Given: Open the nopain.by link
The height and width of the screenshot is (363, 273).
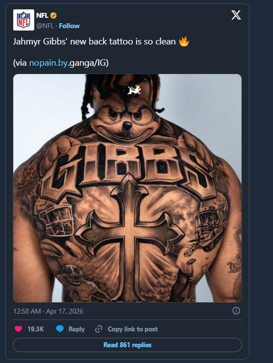Looking at the screenshot, I should [x=48, y=63].
